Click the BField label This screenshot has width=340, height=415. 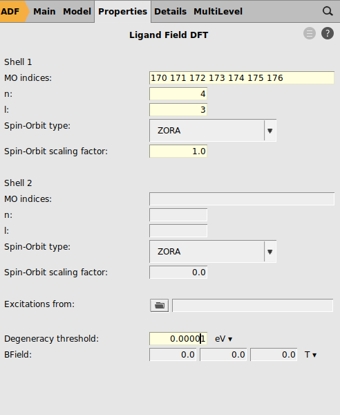pyautogui.click(x=18, y=355)
